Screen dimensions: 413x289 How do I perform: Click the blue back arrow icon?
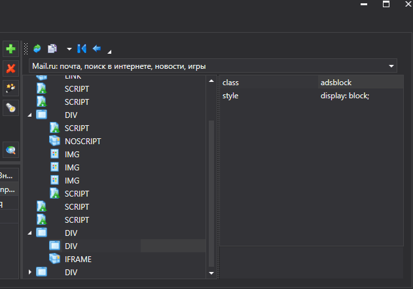97,48
